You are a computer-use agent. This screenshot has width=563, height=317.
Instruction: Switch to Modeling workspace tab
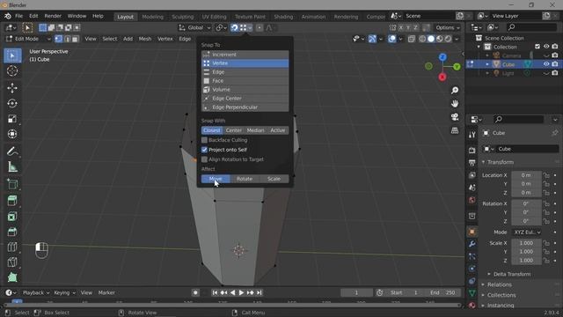click(x=152, y=17)
